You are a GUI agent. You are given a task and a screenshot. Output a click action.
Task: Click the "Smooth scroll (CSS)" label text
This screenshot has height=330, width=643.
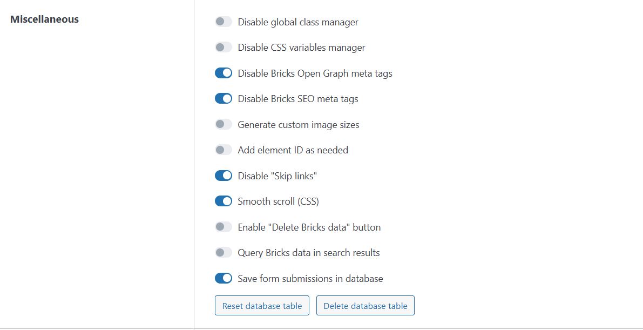[279, 201]
